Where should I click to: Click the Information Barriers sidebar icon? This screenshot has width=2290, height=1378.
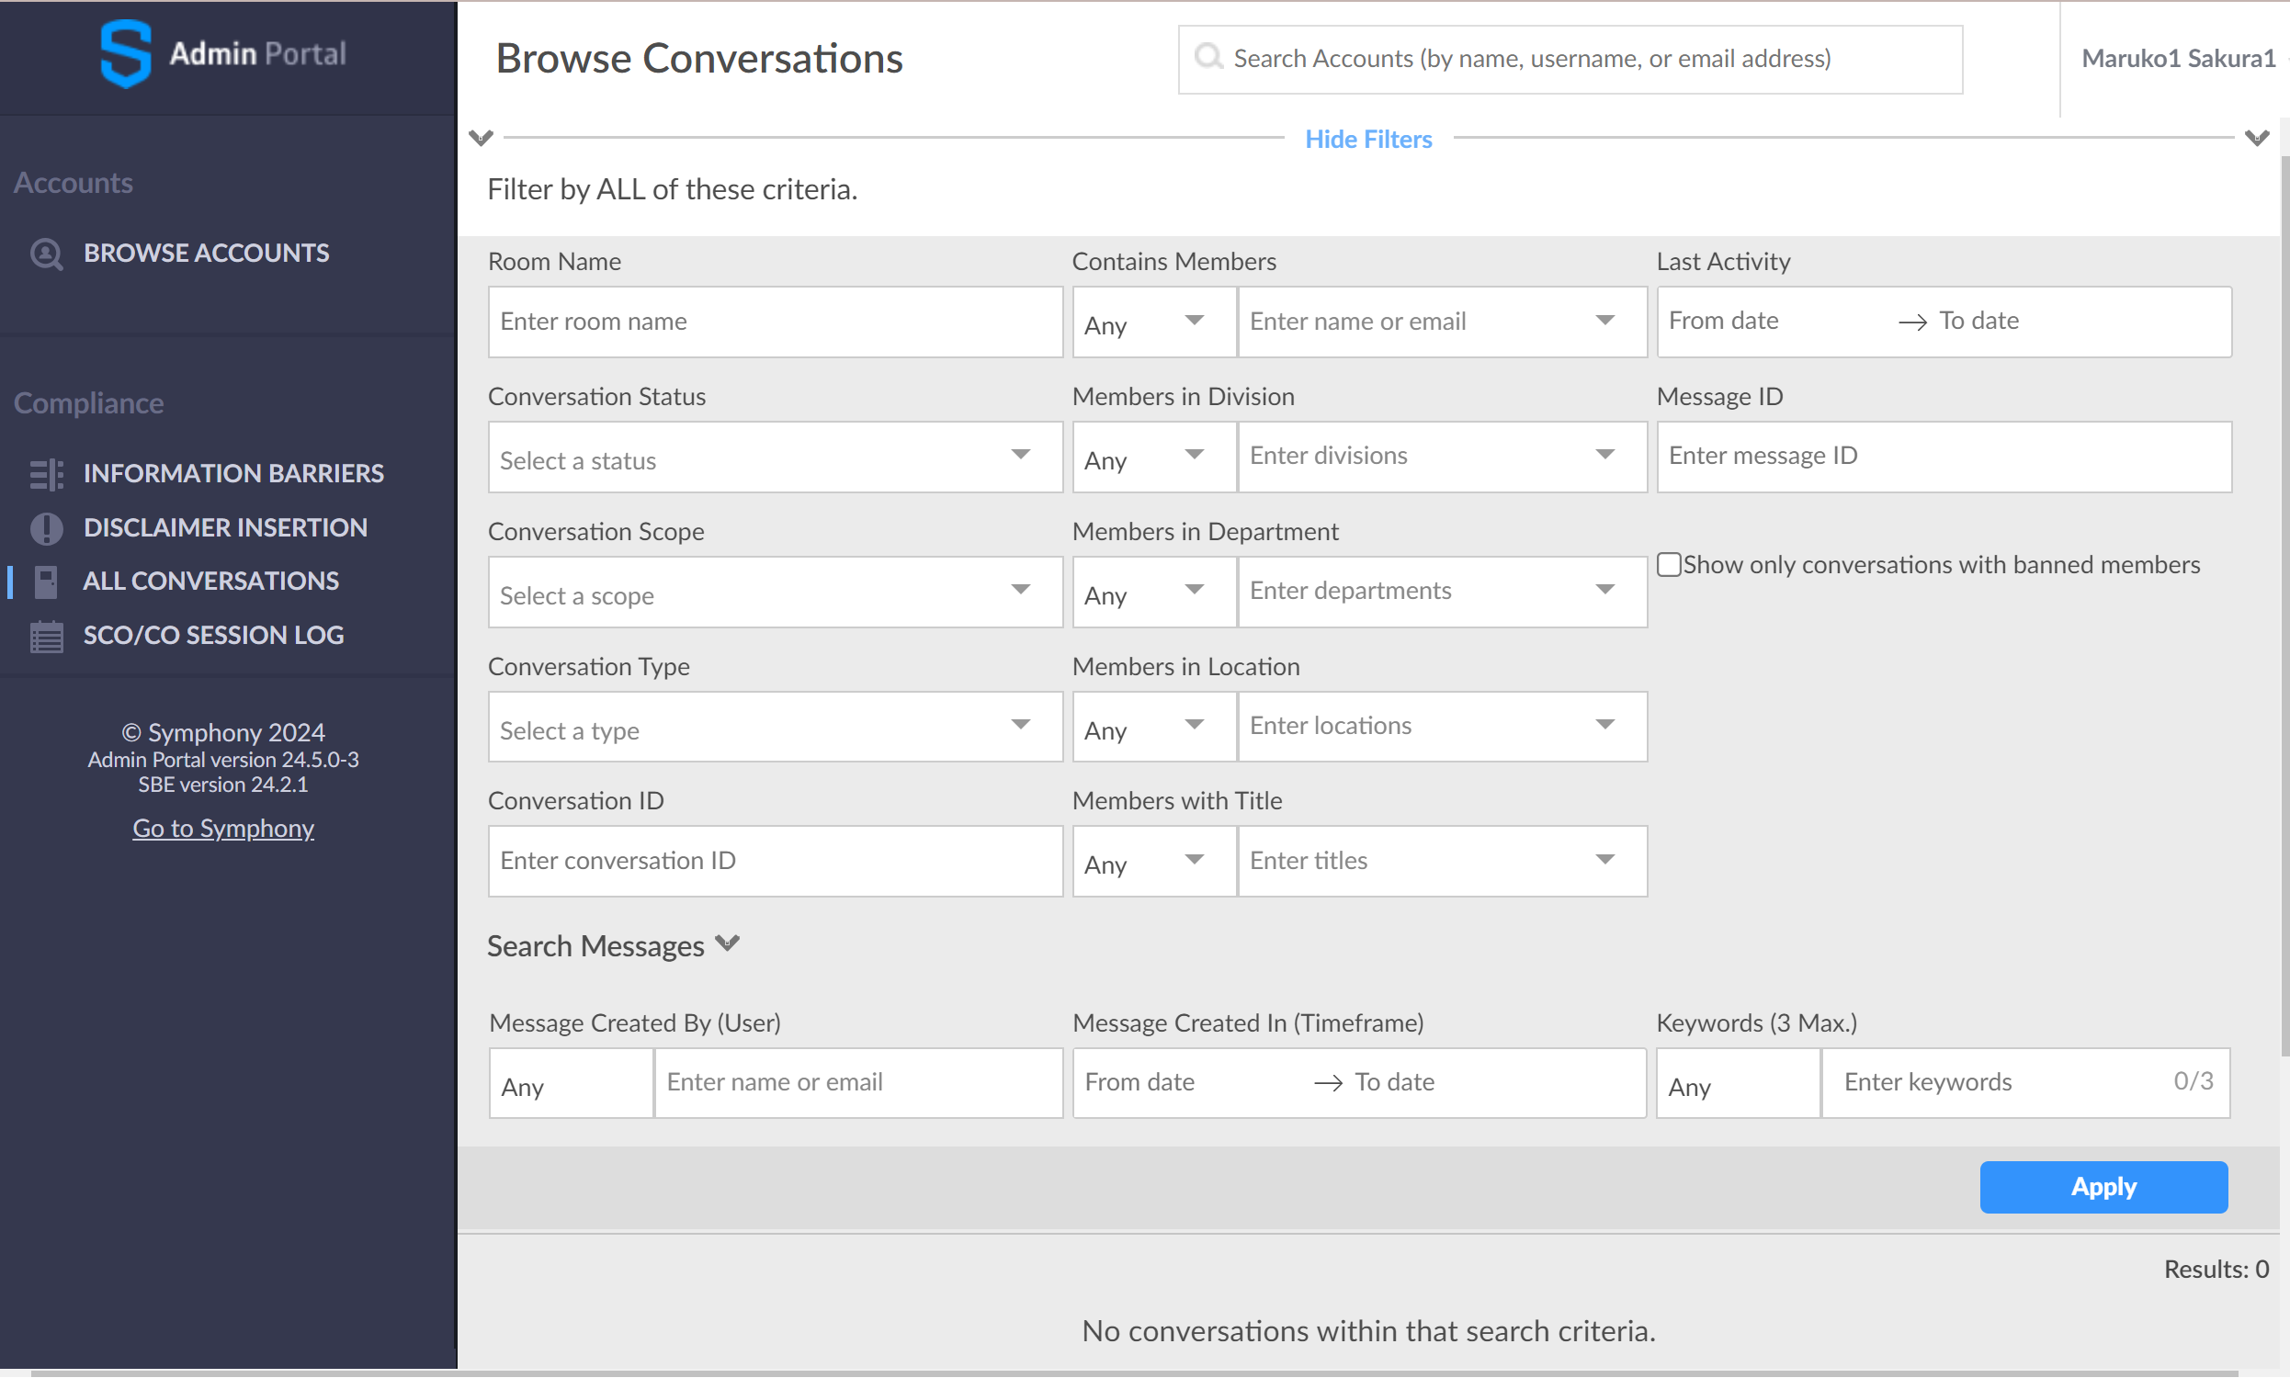click(x=46, y=473)
